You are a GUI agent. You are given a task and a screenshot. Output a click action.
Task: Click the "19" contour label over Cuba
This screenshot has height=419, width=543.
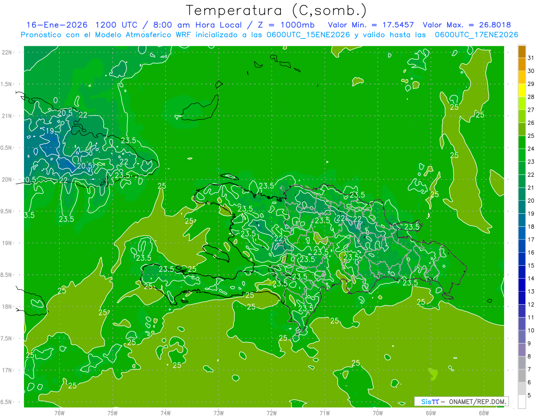coord(50,131)
